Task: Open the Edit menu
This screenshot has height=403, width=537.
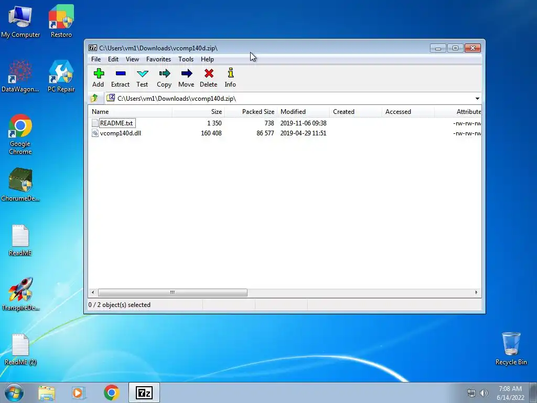Action: 113,59
